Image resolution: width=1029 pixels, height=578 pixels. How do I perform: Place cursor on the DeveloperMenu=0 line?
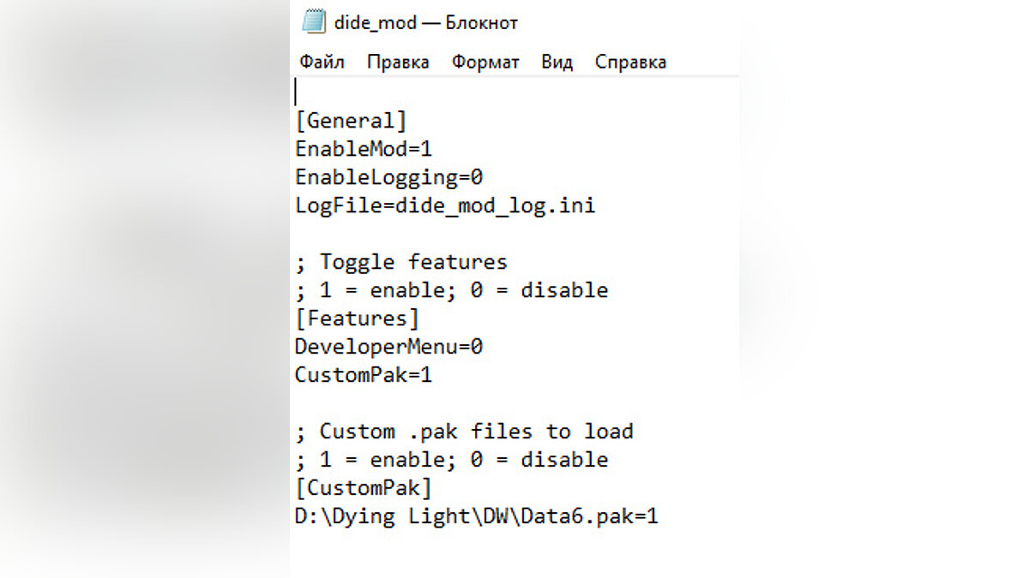click(x=389, y=347)
